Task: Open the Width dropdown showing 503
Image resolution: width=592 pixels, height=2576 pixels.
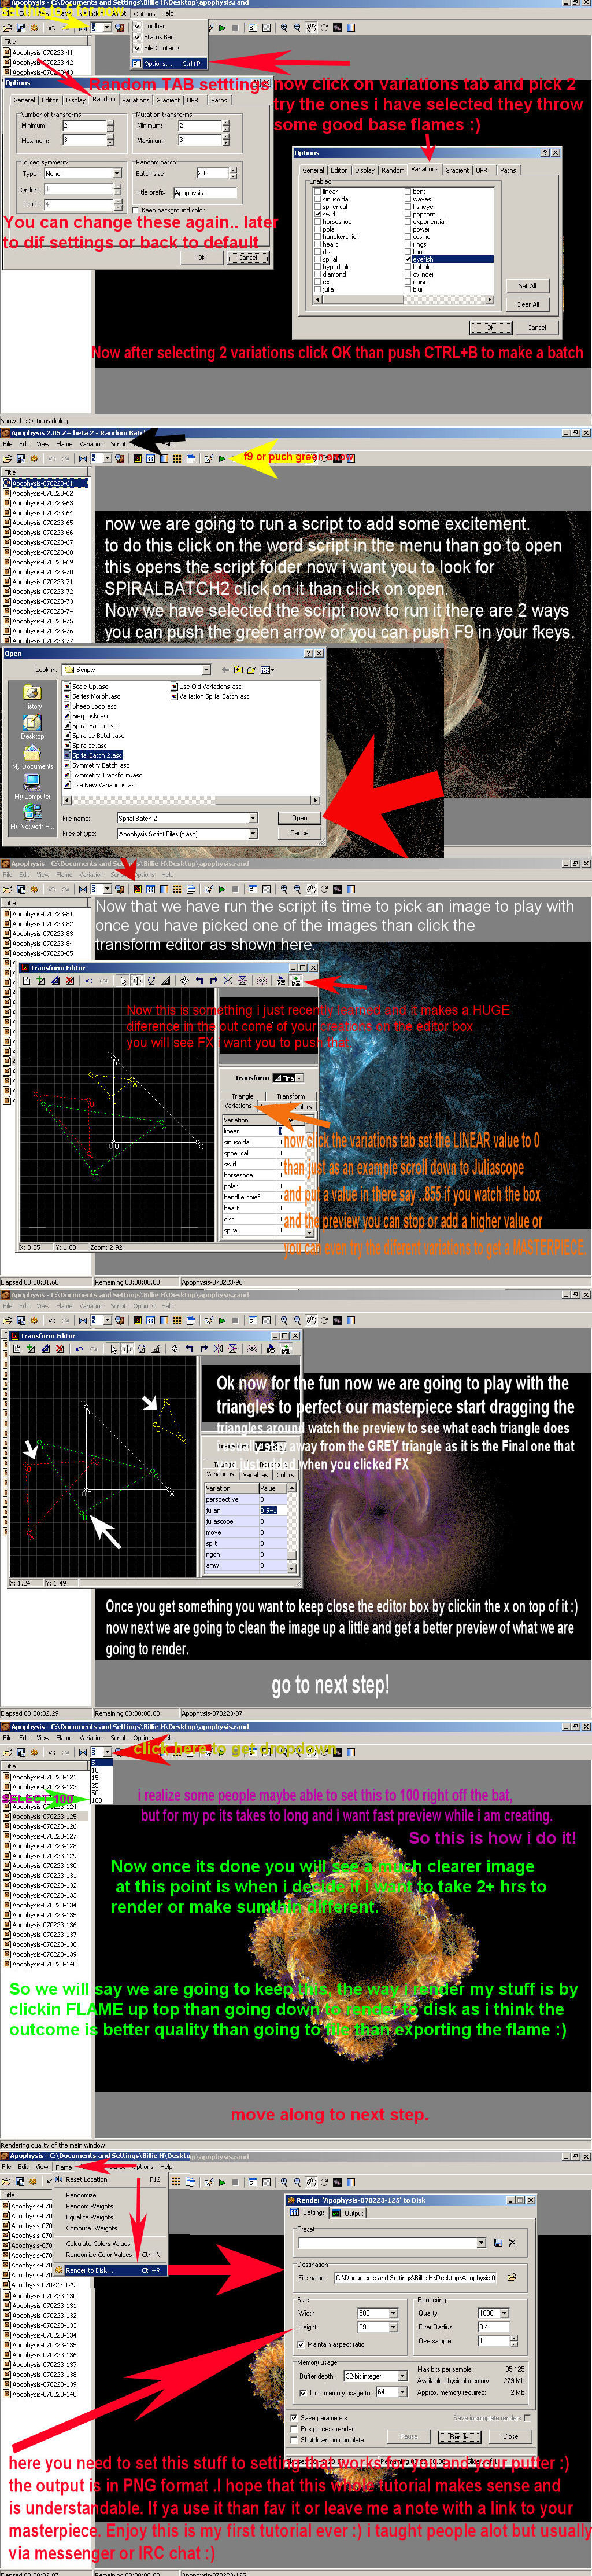Action: (x=393, y=2313)
